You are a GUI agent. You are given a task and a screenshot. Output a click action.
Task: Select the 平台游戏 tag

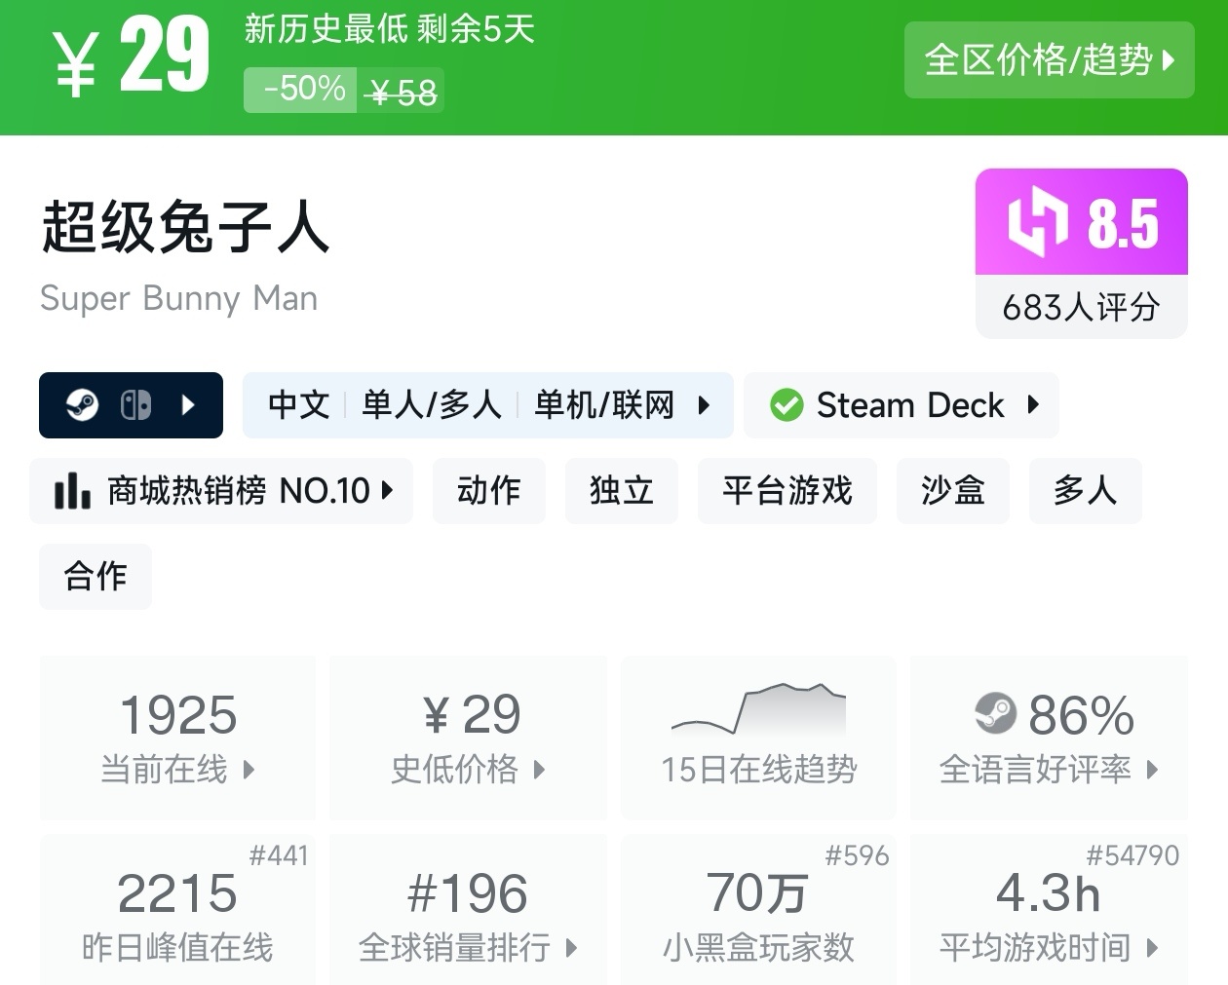(787, 491)
